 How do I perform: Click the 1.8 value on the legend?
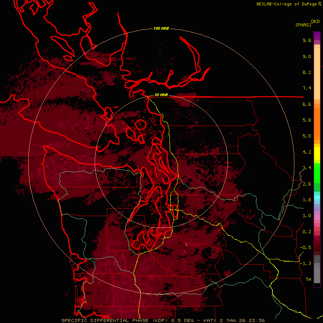click(307, 200)
